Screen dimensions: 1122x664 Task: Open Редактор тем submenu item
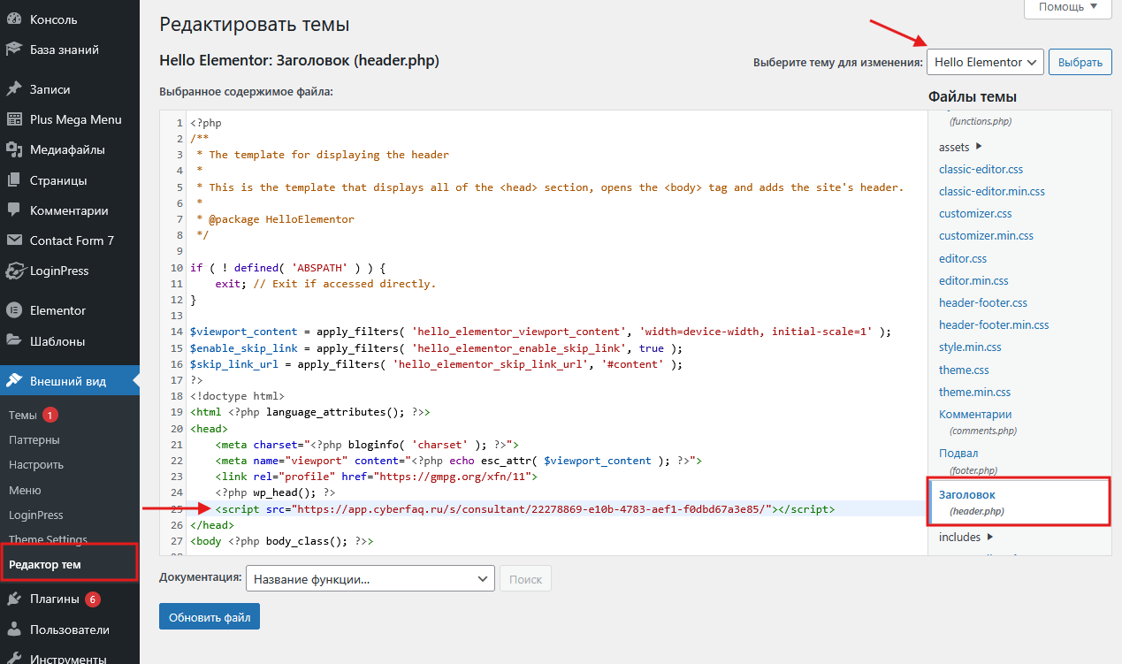point(45,564)
